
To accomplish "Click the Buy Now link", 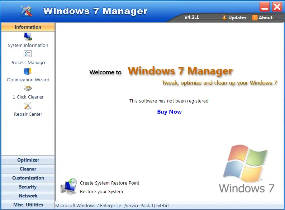I will 170,111.
